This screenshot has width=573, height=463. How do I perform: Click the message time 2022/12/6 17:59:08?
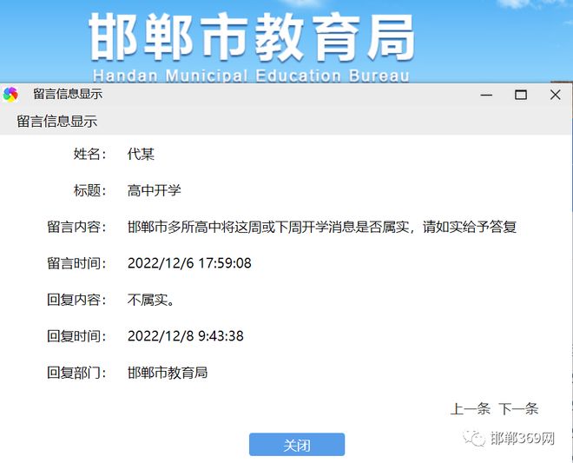[x=189, y=263]
